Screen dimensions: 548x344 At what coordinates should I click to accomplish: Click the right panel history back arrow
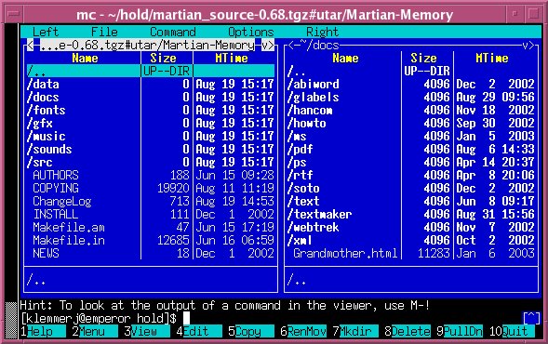click(x=291, y=45)
